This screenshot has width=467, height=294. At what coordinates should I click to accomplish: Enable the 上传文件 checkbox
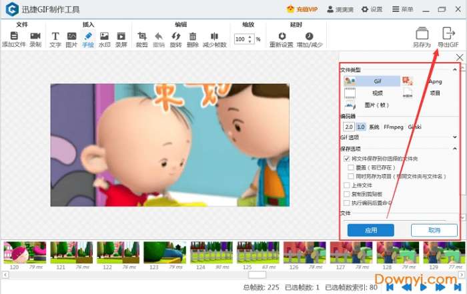click(346, 185)
